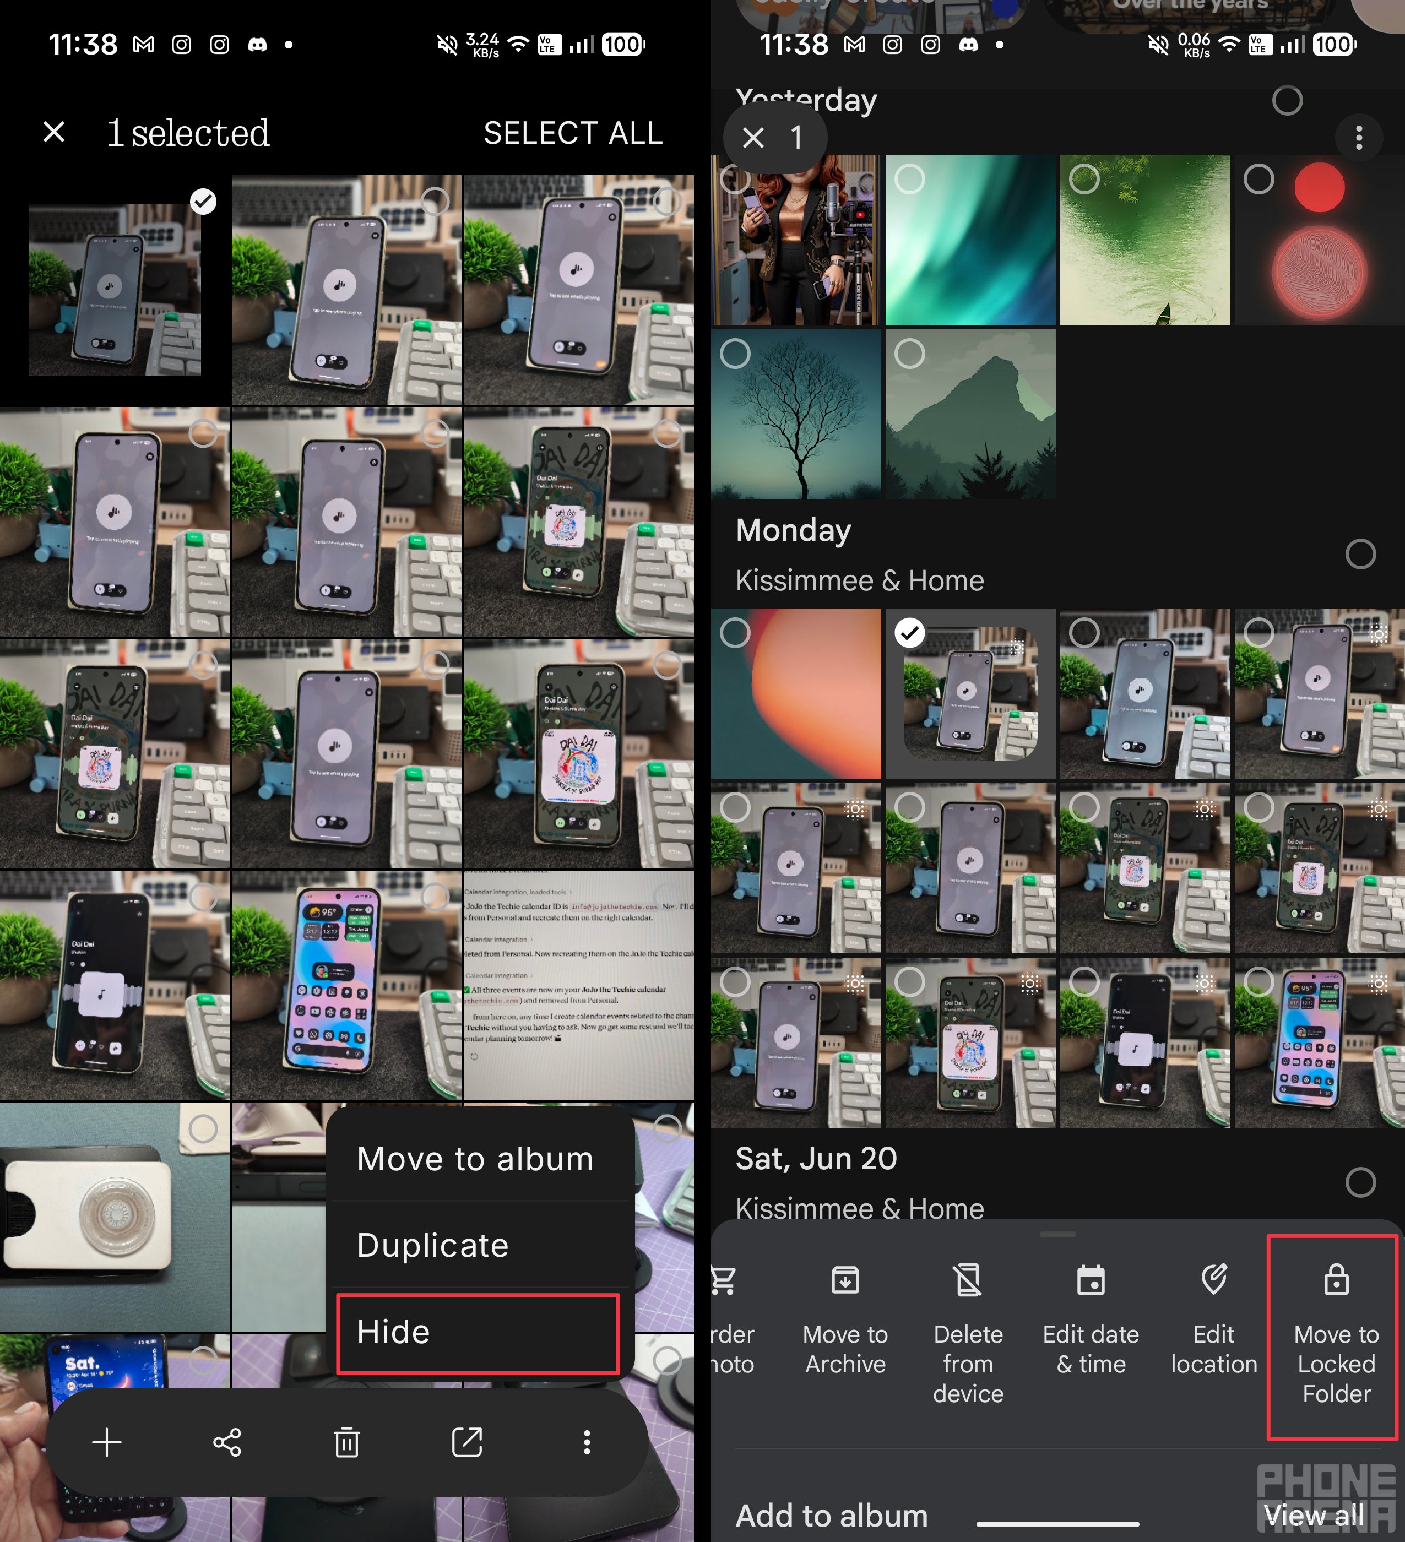Viewport: 1405px width, 1542px height.
Task: Select the bare tree wallpaper thumbnail
Action: [x=735, y=354]
